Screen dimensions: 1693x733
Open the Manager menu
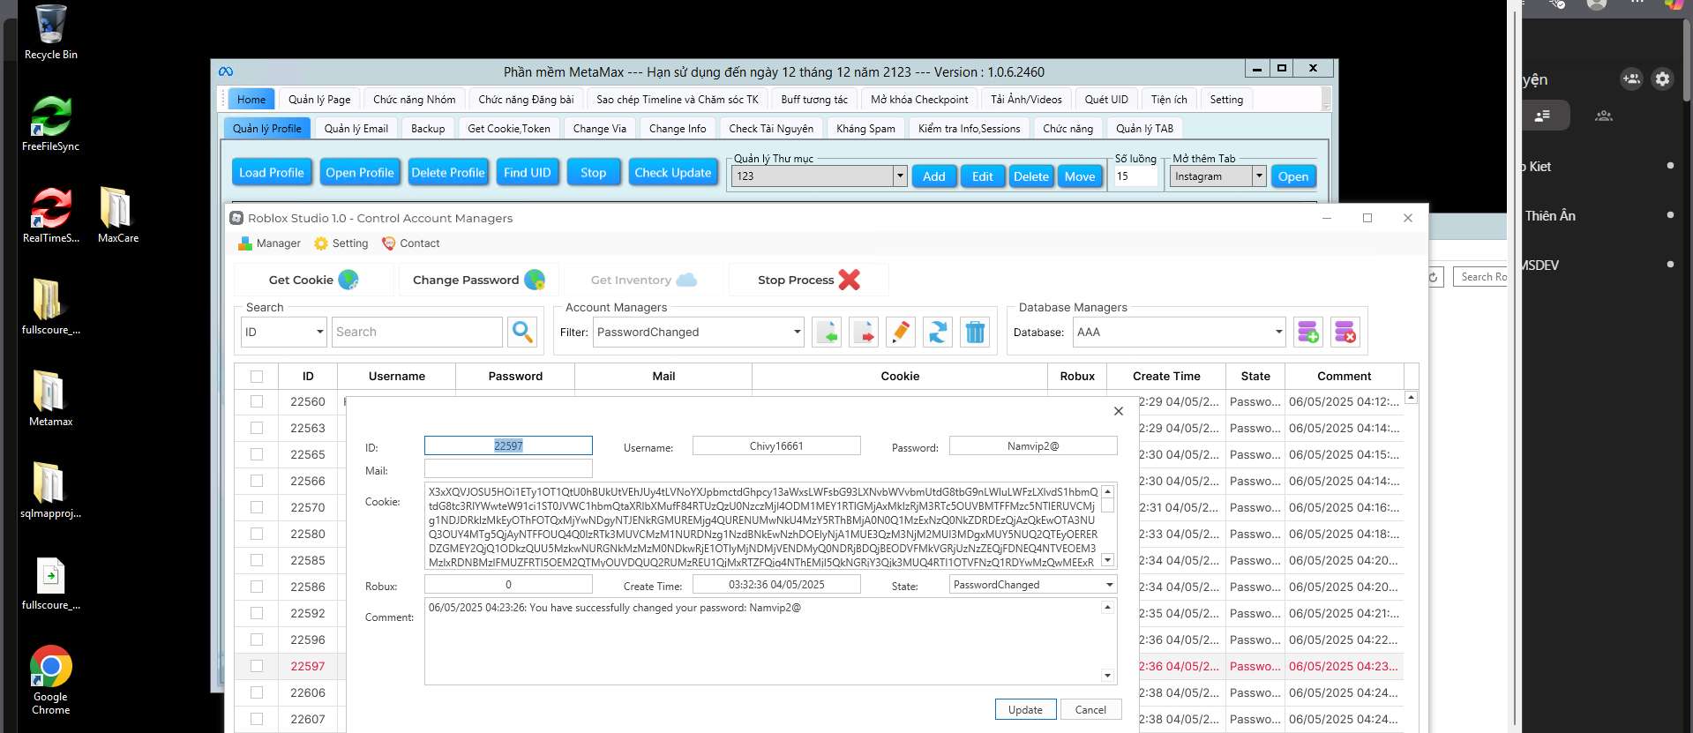pyautogui.click(x=269, y=243)
